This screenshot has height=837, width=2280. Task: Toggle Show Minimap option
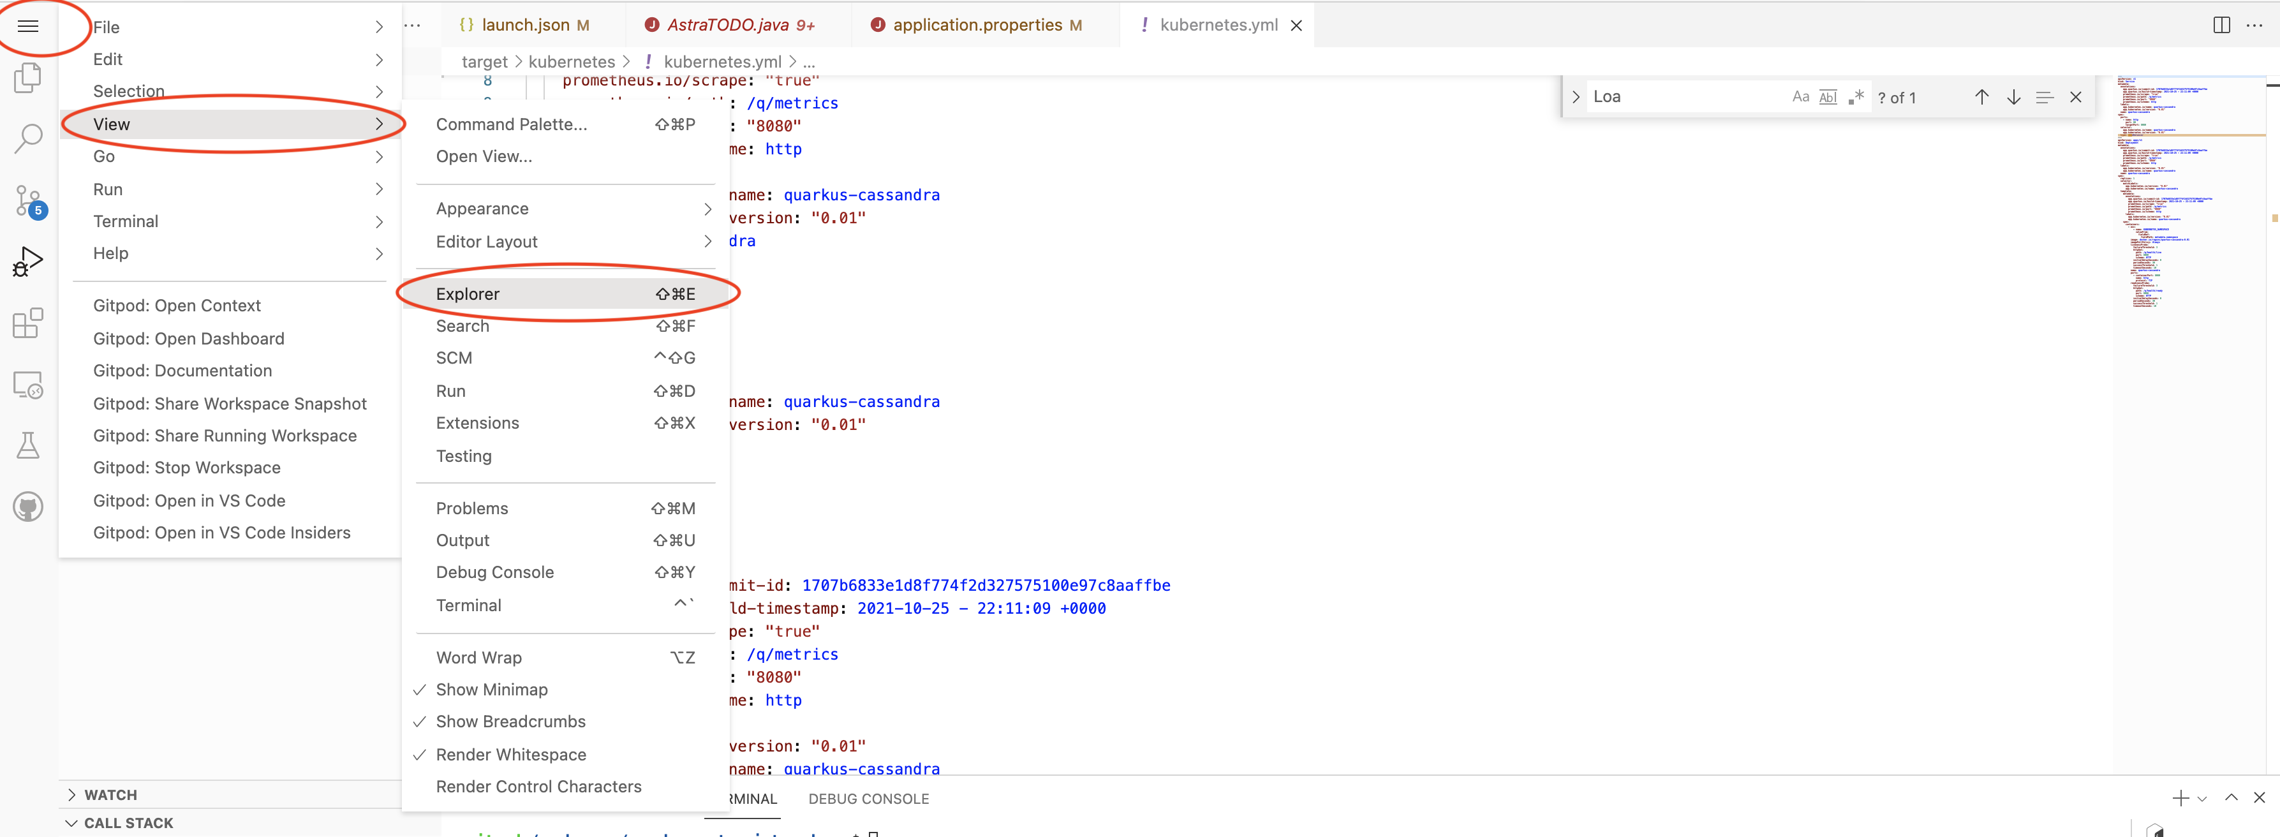point(490,689)
